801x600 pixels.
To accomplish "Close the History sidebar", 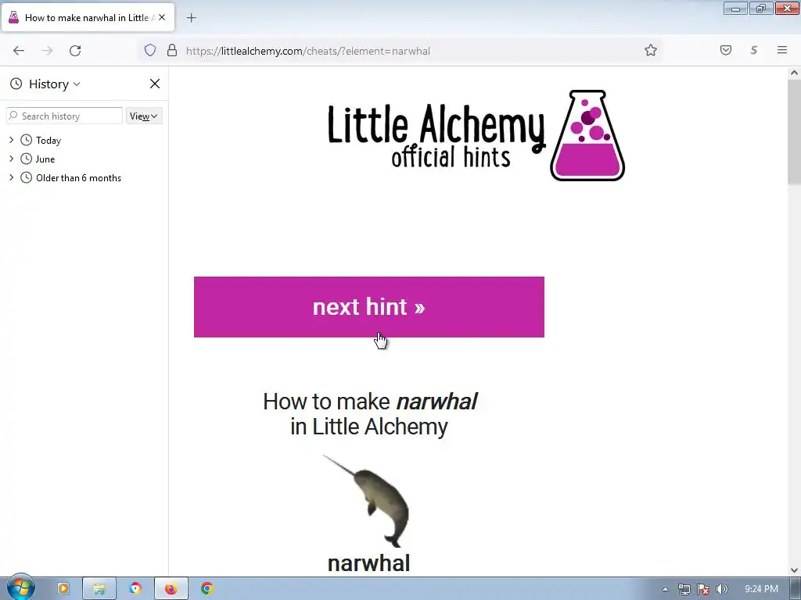I will click(155, 84).
